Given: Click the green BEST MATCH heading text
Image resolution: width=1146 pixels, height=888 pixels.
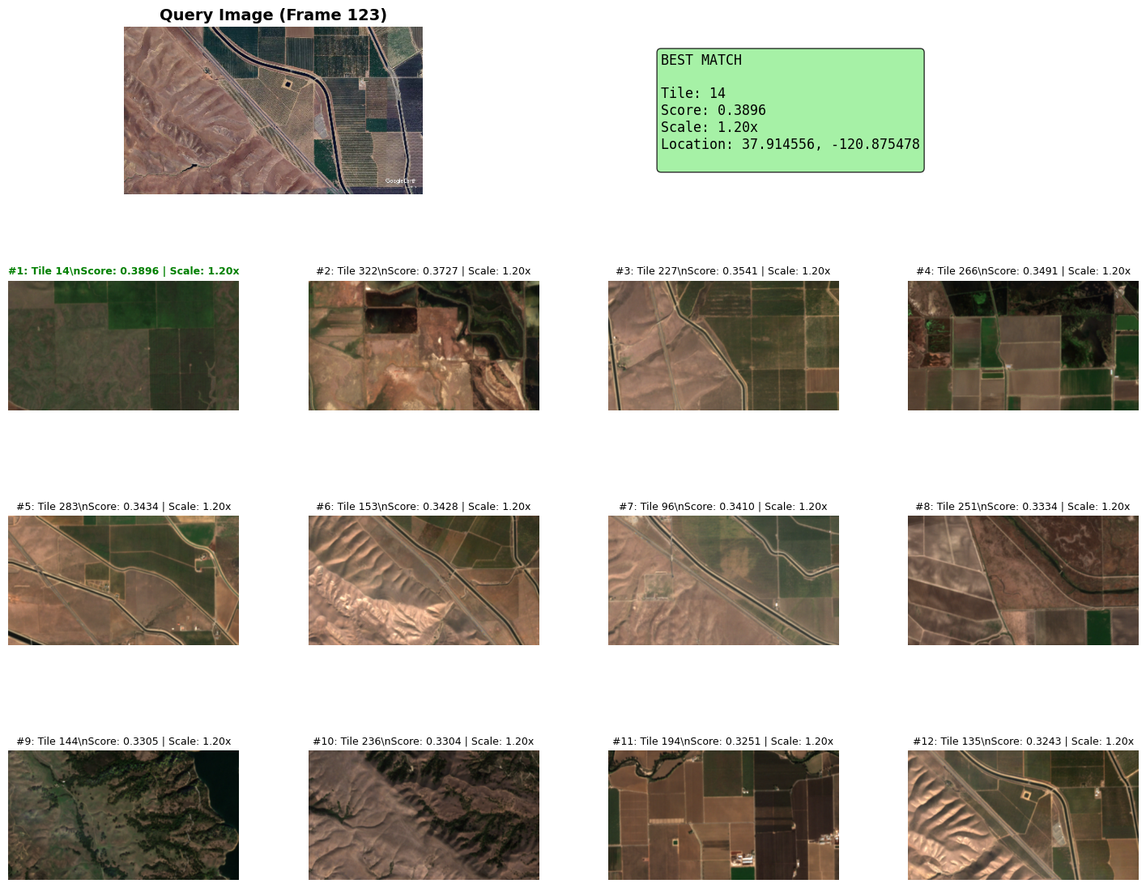Looking at the screenshot, I should tap(701, 60).
